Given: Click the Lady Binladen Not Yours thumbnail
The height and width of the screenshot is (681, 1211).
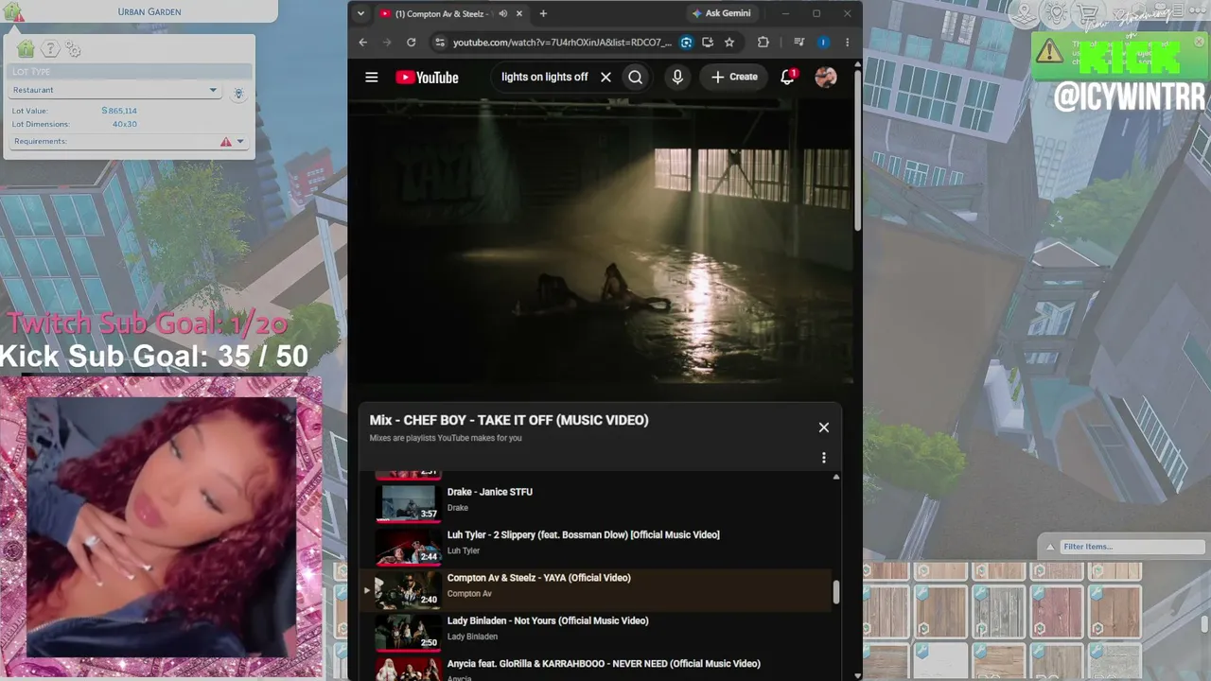Looking at the screenshot, I should coord(409,632).
